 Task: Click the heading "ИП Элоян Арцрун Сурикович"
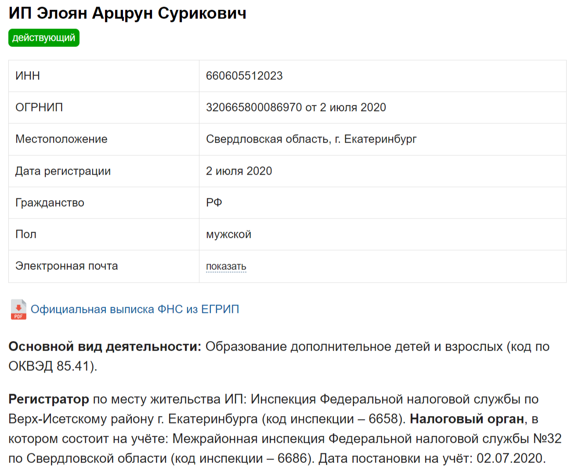[127, 13]
